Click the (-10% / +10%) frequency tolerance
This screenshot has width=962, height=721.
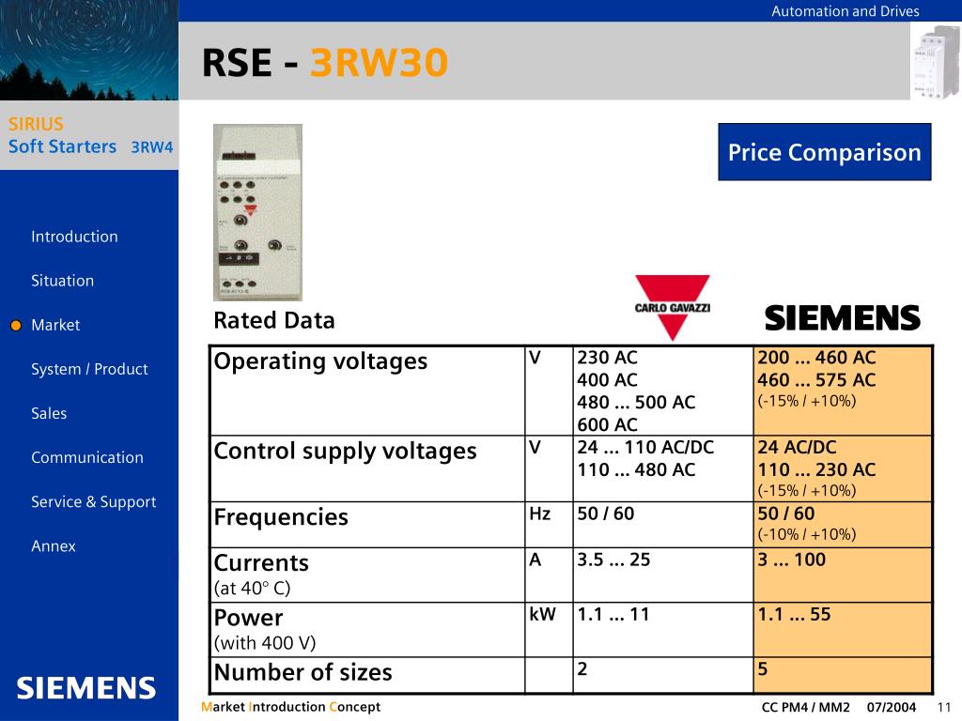pos(807,534)
